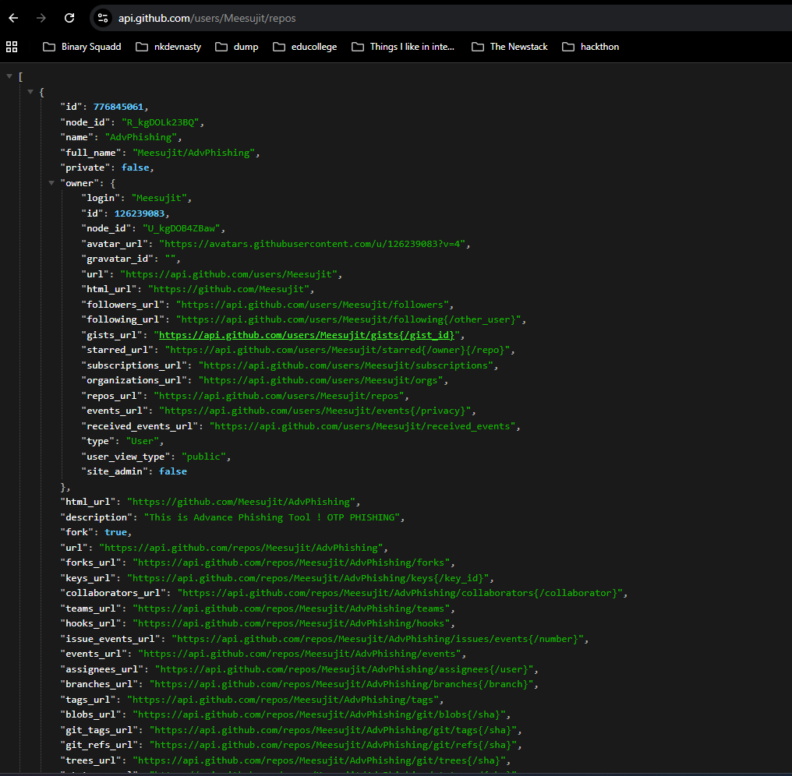Image resolution: width=792 pixels, height=776 pixels.
Task: Select the site_admin value false
Action: point(173,471)
